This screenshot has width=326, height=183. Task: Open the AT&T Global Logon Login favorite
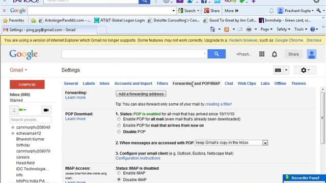(120, 20)
